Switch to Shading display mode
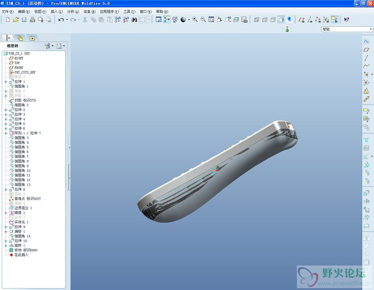 click(281, 20)
